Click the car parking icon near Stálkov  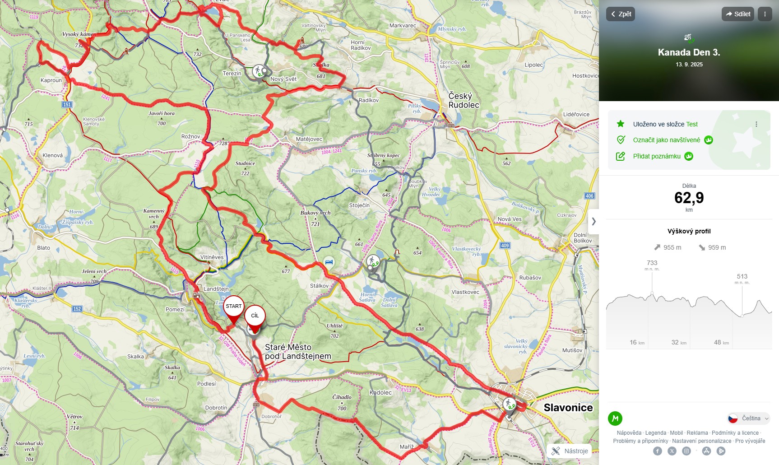tap(329, 262)
